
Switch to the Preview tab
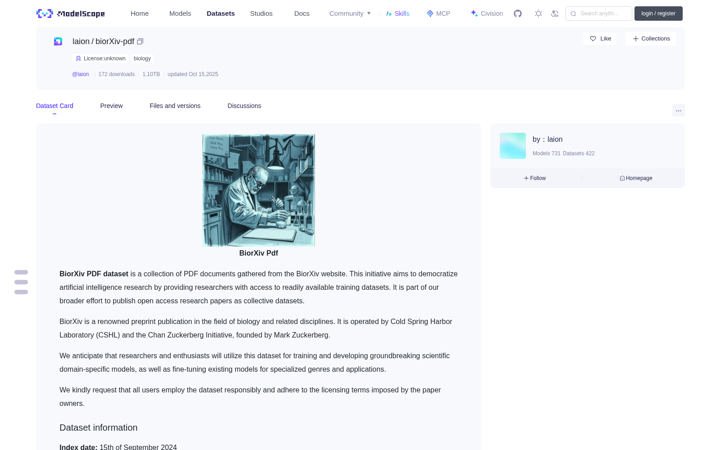(x=111, y=106)
